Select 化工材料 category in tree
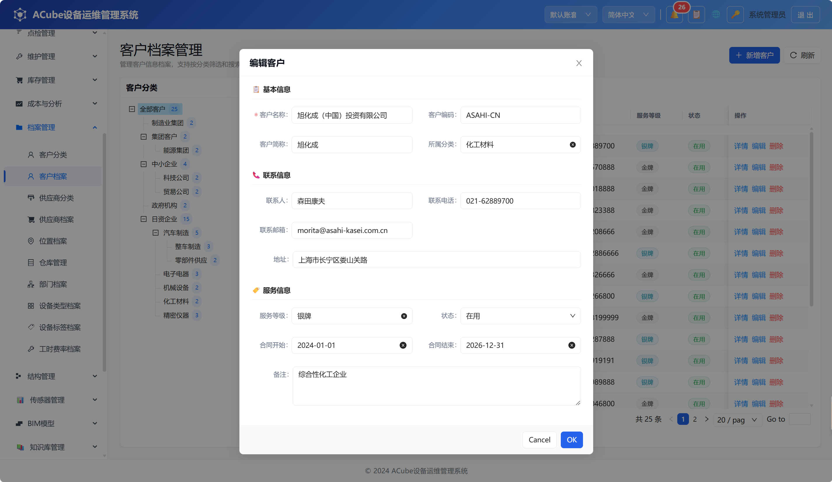 point(176,301)
